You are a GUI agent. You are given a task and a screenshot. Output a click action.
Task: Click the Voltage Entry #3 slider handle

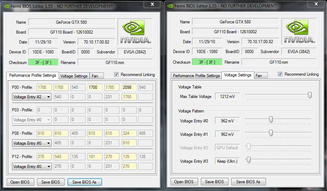point(248,160)
